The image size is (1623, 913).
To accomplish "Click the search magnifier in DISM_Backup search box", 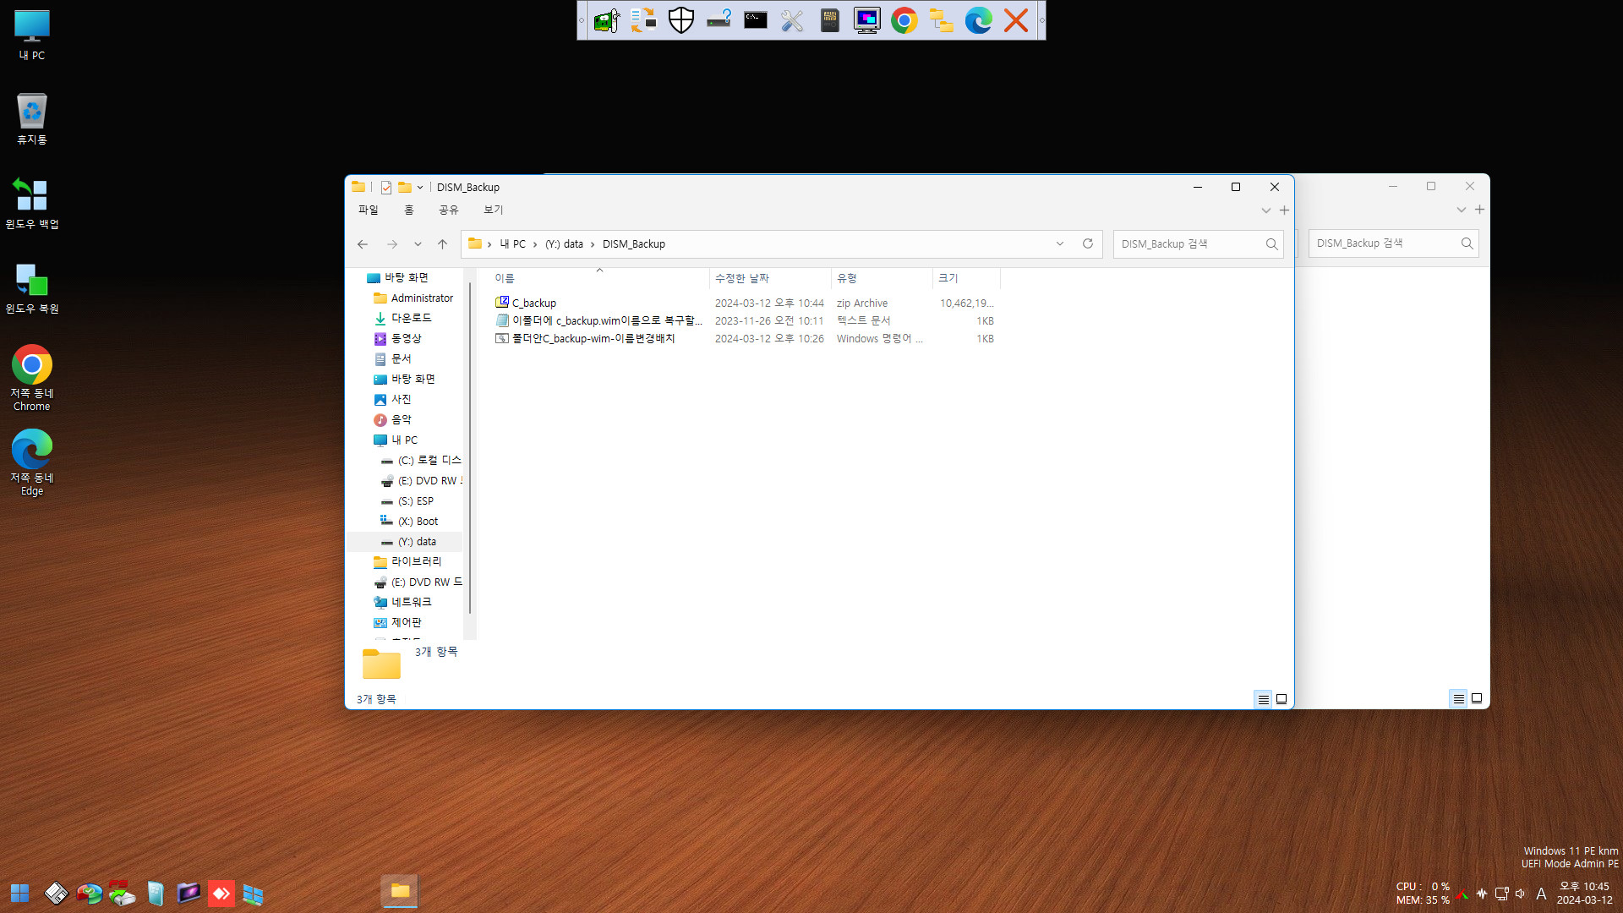I will coord(1271,244).
